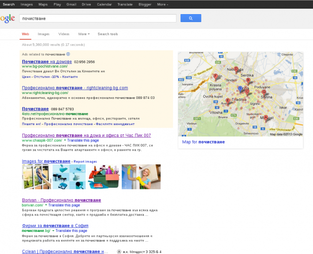Open Gmail in the top bar
Image resolution: width=313 pixels, height=254 pixels.
coord(71,4)
